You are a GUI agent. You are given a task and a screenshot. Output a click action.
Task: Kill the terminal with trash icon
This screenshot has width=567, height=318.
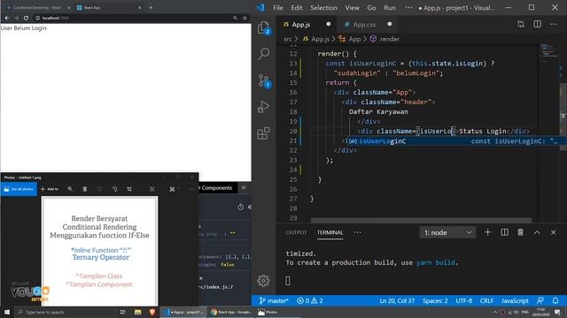[x=520, y=232]
